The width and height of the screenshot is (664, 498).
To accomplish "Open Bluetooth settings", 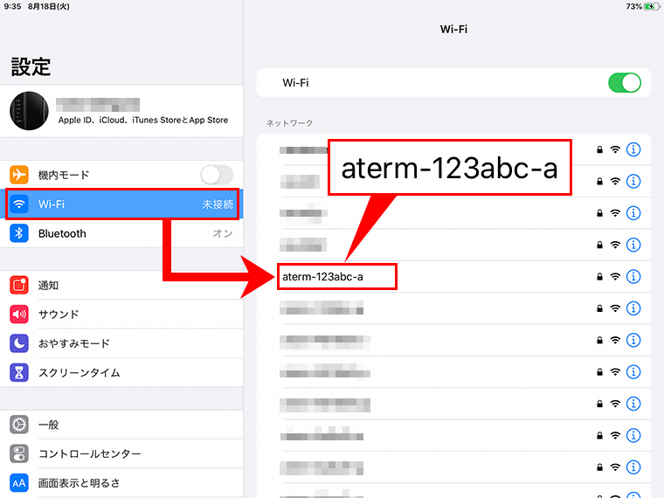I will 122,233.
